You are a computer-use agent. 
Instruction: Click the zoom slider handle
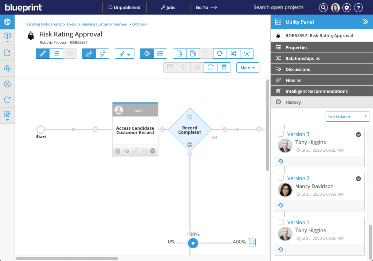pos(193,243)
